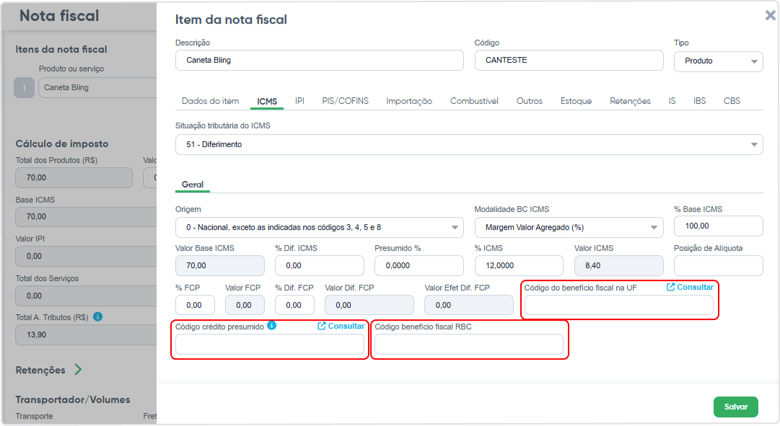Click item number 1 badge in Nota fiscal page
This screenshot has height=426, width=780.
click(24, 88)
